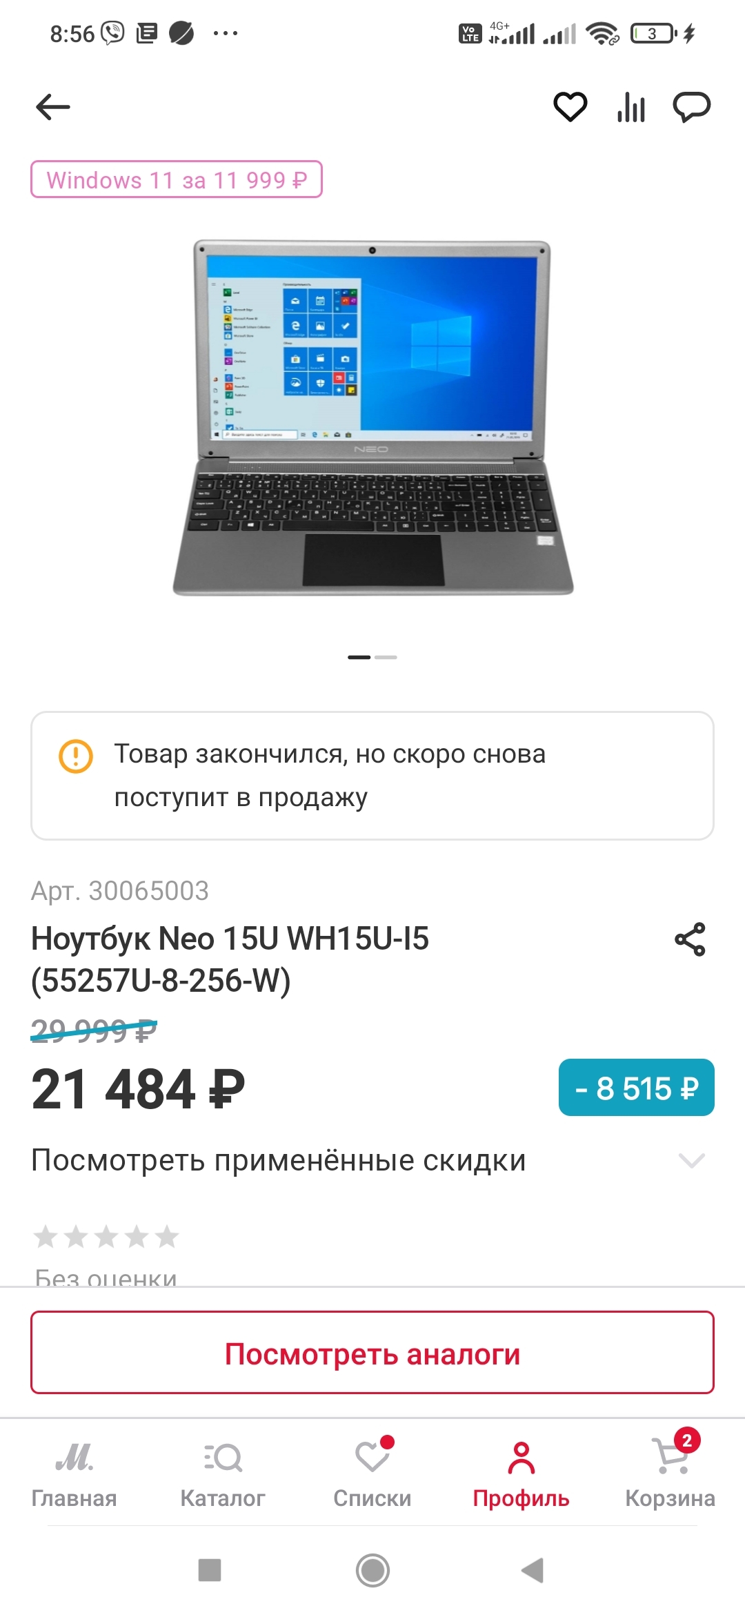The height and width of the screenshot is (1615, 745).
Task: Add laptop to favorites with heart icon
Action: pos(570,107)
